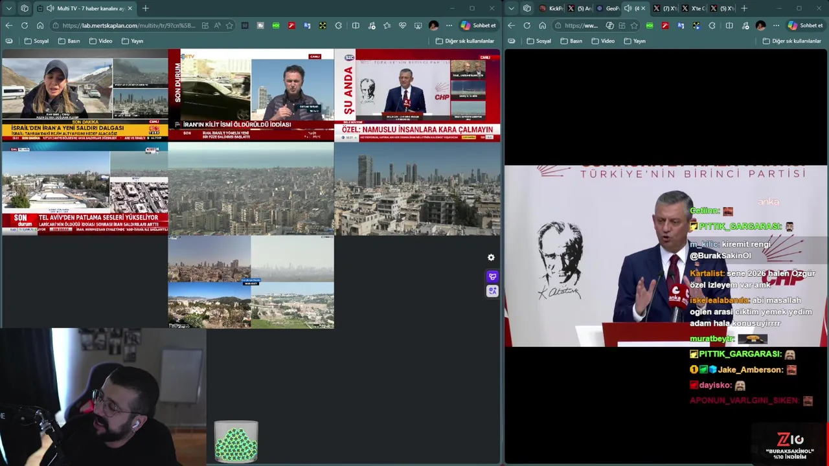Switch to the X'te C tab
The image size is (829, 466).
tap(694, 8)
